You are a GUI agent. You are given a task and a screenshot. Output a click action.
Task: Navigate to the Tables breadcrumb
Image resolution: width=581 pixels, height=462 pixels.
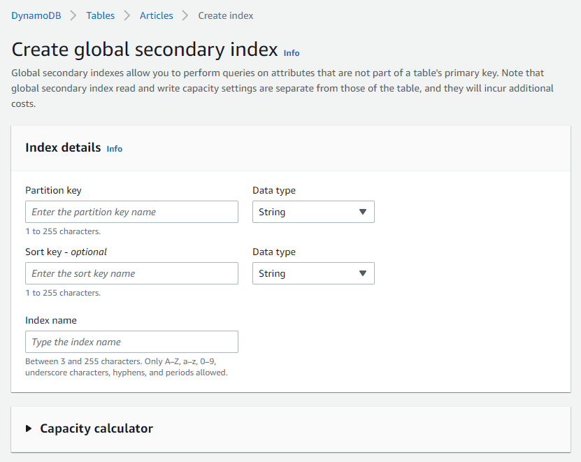pos(101,15)
